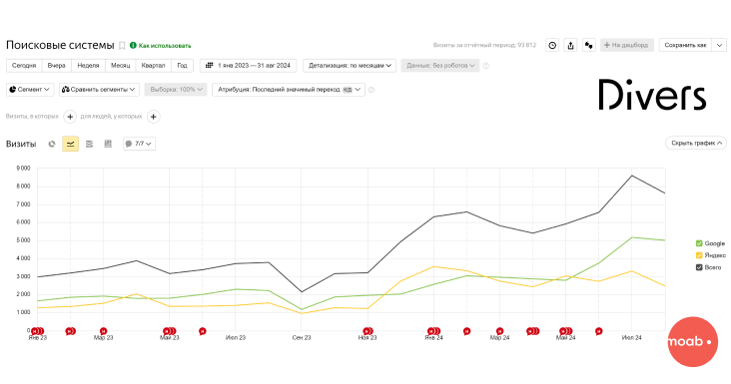Click the Июл 24 x-axis label
The height and width of the screenshot is (384, 731).
632,338
